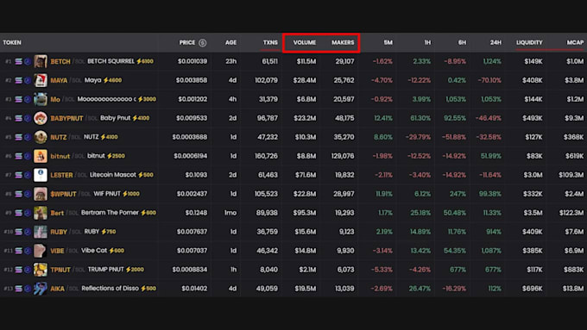Click the 160,726 transactions value
The height and width of the screenshot is (330, 587).
(266, 156)
